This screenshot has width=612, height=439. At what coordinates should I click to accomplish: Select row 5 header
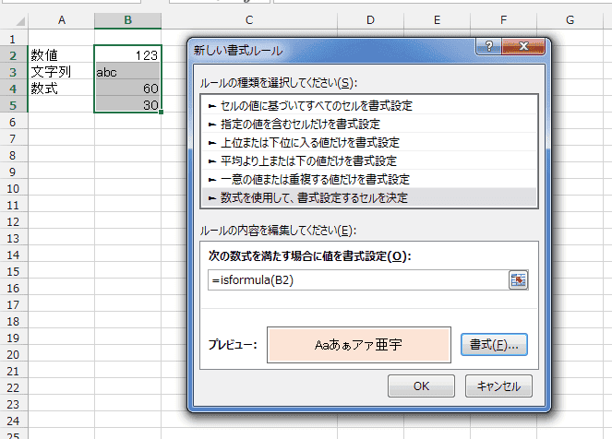(x=13, y=104)
